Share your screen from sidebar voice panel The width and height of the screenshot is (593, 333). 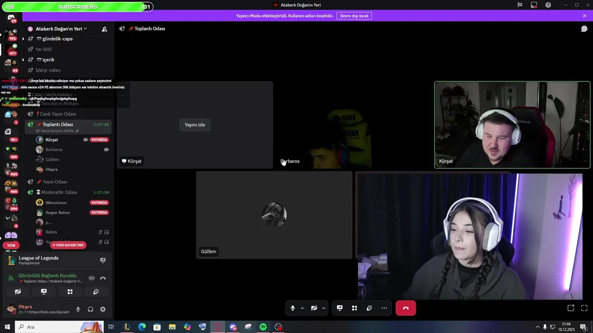44,292
